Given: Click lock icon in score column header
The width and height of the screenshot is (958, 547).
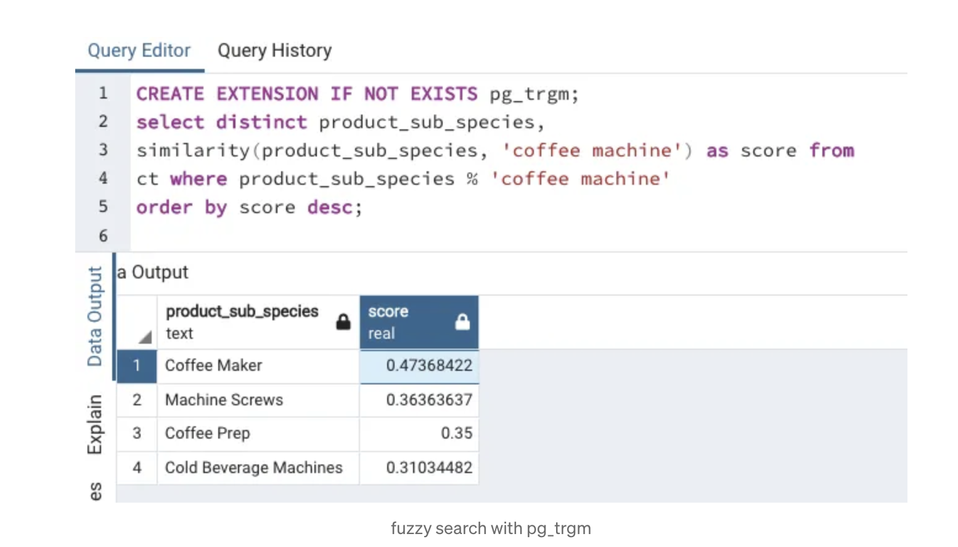Looking at the screenshot, I should click(x=462, y=322).
